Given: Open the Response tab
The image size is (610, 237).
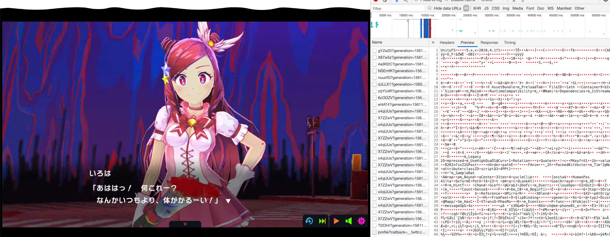Looking at the screenshot, I should pos(489,42).
